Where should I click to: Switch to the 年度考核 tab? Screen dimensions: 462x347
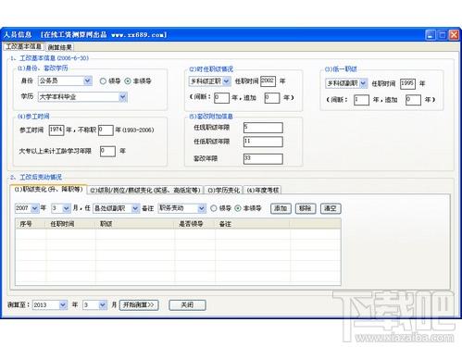coord(263,190)
